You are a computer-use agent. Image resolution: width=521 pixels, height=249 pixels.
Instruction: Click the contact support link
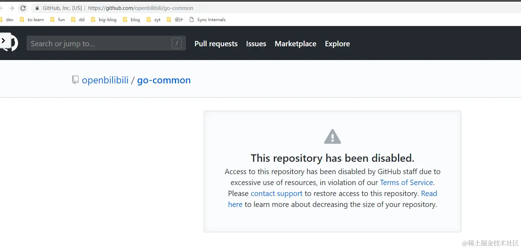(277, 194)
